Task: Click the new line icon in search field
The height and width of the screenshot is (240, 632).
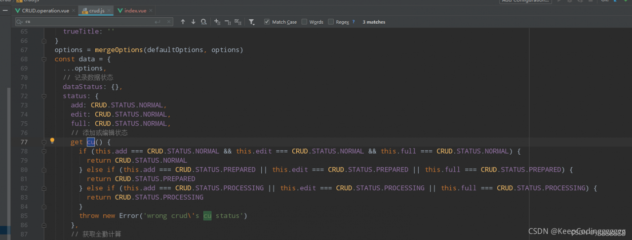Action: [x=158, y=22]
